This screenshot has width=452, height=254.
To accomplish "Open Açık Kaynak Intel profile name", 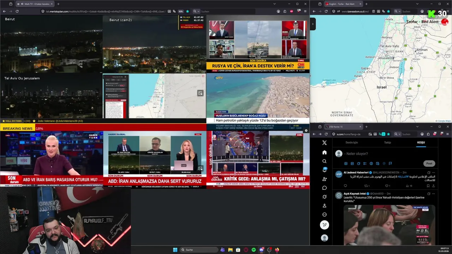I will (x=355, y=193).
